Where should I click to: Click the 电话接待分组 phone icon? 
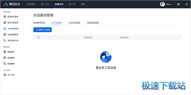(5, 41)
